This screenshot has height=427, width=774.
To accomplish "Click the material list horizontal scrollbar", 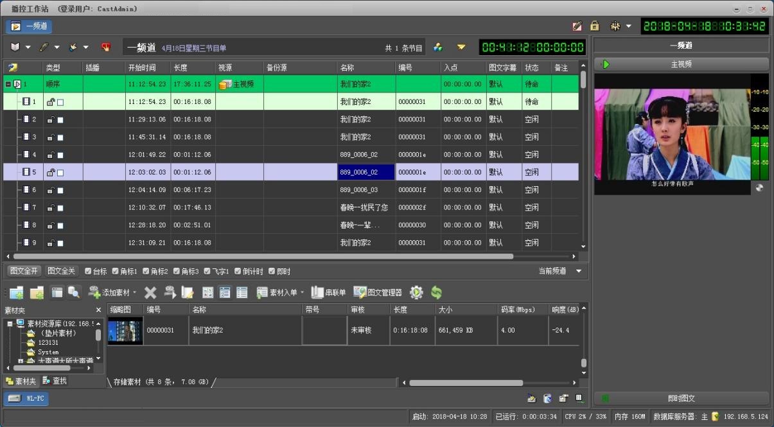I will point(466,383).
